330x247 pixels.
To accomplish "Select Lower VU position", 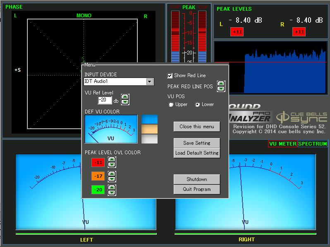I will 197,105.
